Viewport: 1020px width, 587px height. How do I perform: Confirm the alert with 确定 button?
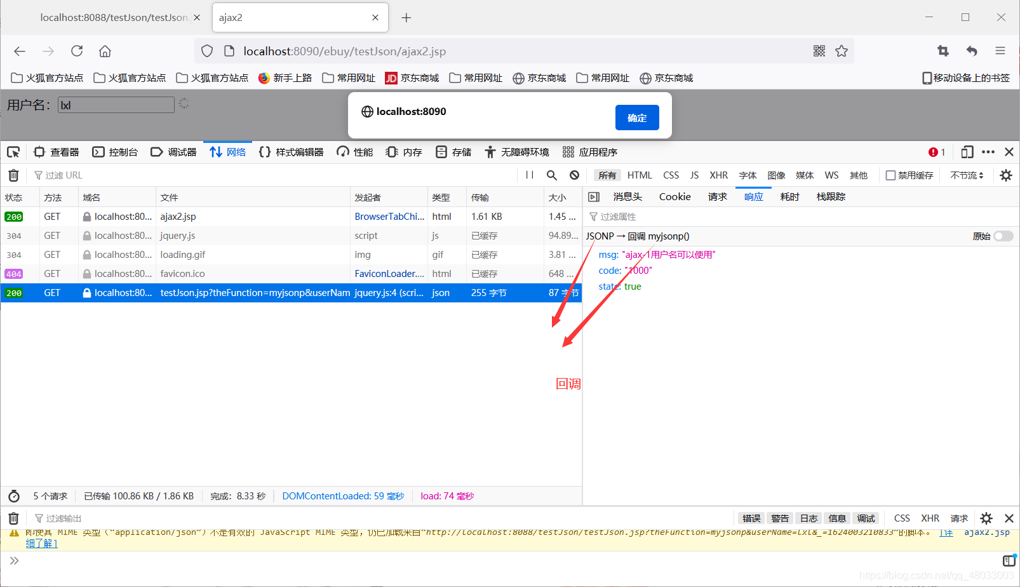coord(637,118)
